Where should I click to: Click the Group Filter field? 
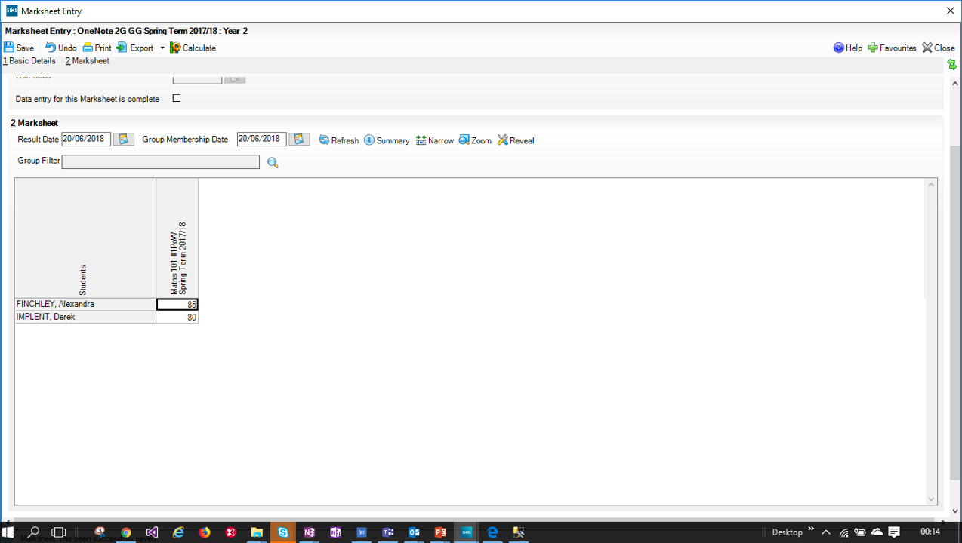160,162
